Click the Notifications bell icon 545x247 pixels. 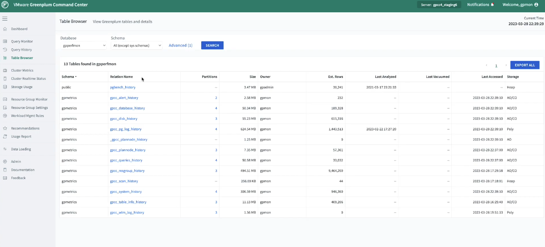pos(492,5)
